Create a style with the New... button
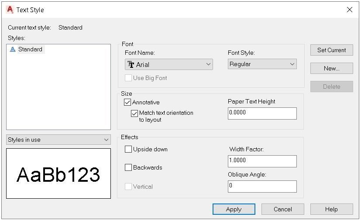 pyautogui.click(x=331, y=68)
